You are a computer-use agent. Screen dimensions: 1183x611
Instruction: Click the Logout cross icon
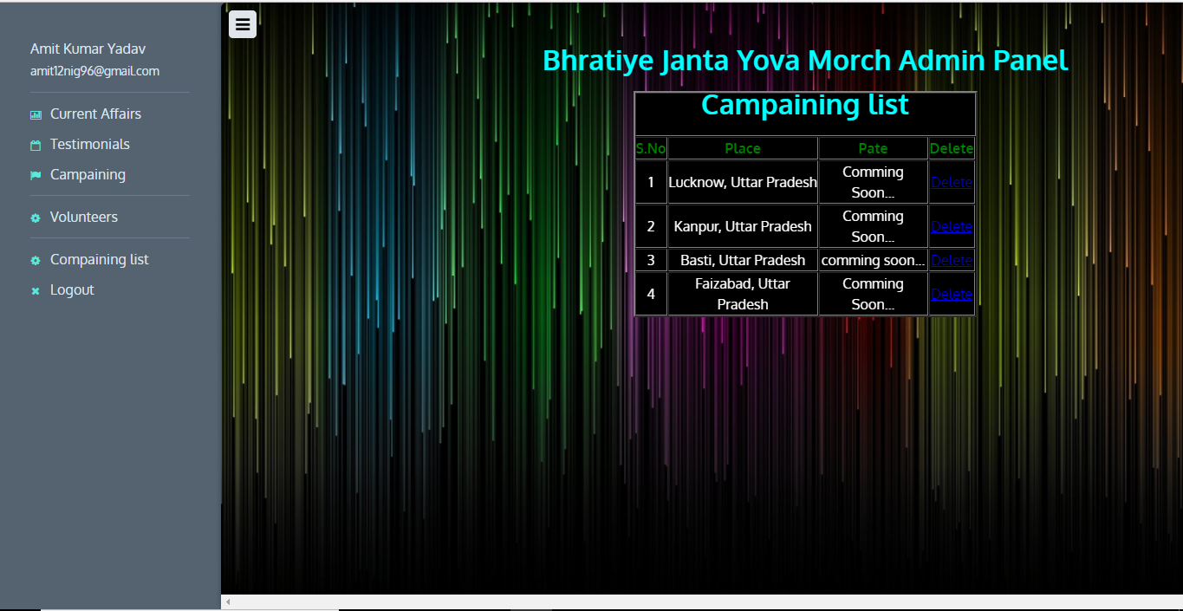[36, 290]
